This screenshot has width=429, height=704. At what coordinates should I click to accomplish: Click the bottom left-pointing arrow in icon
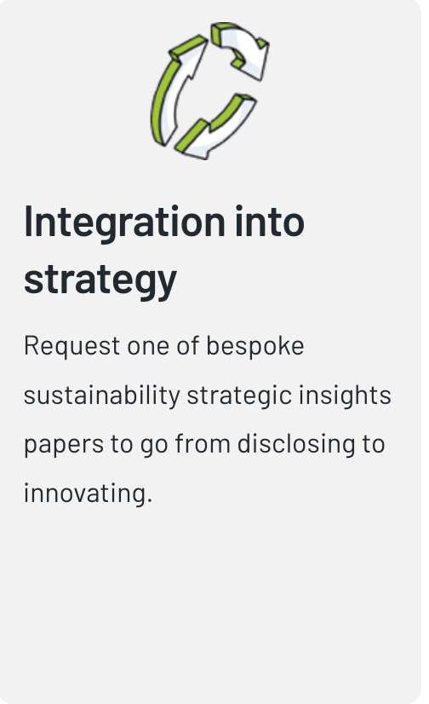pyautogui.click(x=215, y=128)
